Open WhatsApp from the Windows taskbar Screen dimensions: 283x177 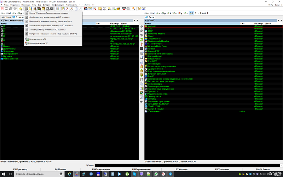coord(156,174)
